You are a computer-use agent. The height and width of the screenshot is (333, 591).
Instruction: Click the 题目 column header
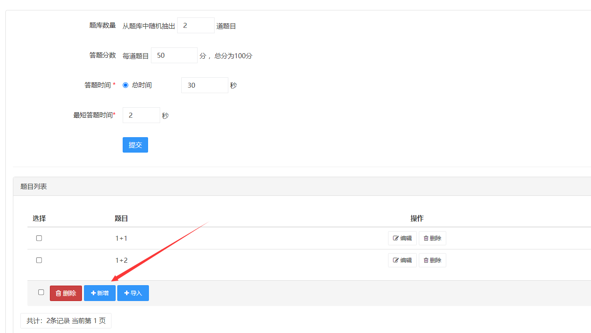point(121,218)
